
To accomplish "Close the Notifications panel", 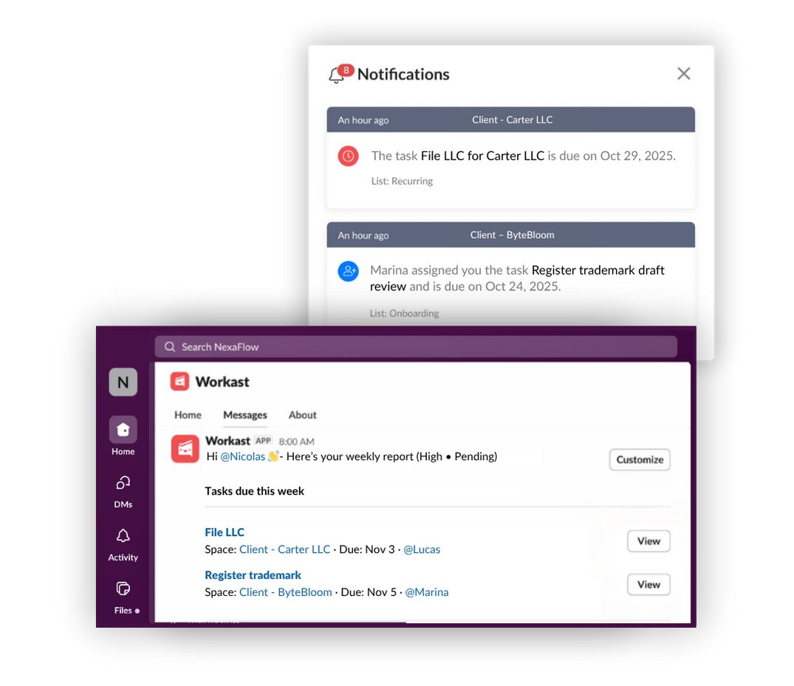I will point(684,74).
